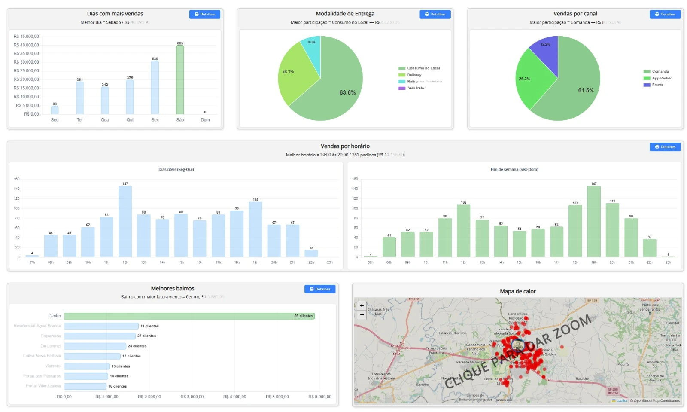The height and width of the screenshot is (412, 687).
Task: Select the Esplanada bar with 27 clientes
Action: (100, 336)
